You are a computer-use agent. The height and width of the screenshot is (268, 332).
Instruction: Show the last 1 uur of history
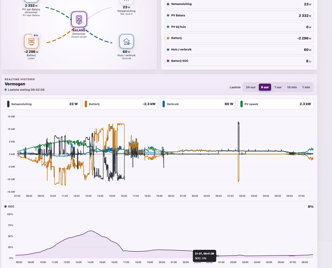click(x=278, y=87)
